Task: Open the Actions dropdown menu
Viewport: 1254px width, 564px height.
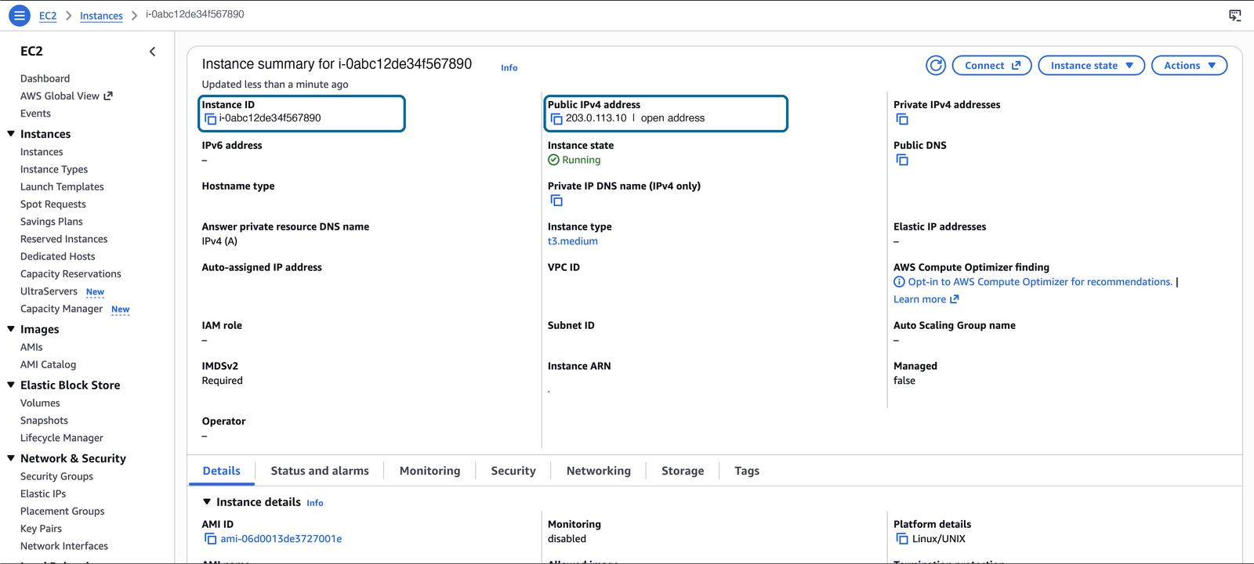Action: click(1189, 66)
